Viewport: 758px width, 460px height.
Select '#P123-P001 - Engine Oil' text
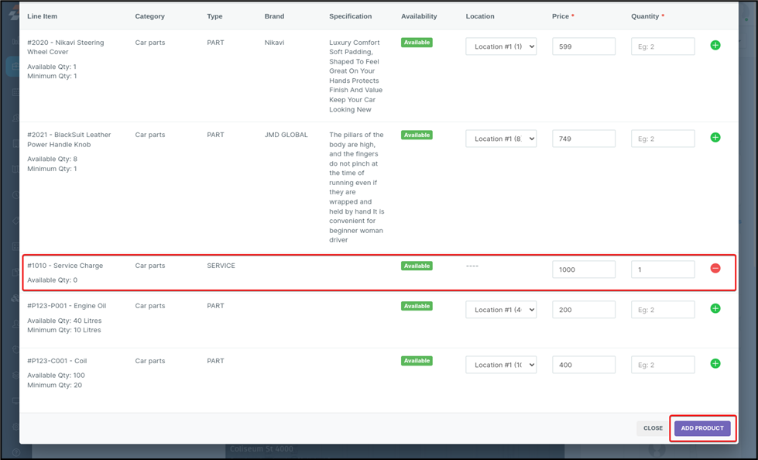coord(67,306)
